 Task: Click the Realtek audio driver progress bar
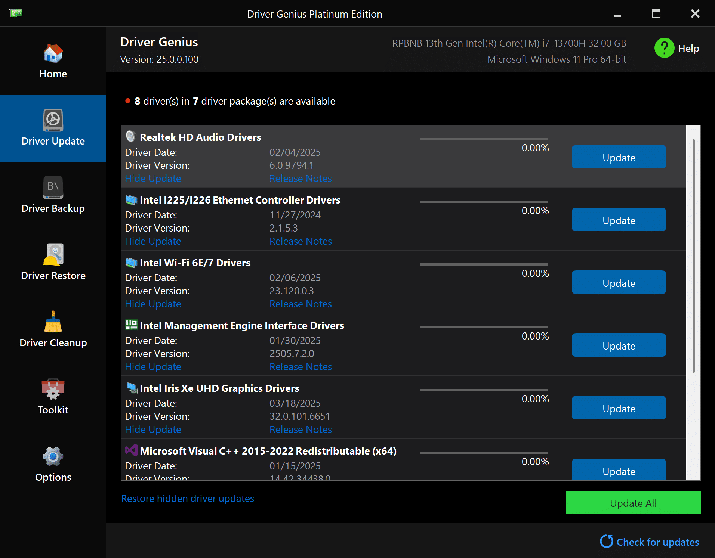pyautogui.click(x=484, y=139)
